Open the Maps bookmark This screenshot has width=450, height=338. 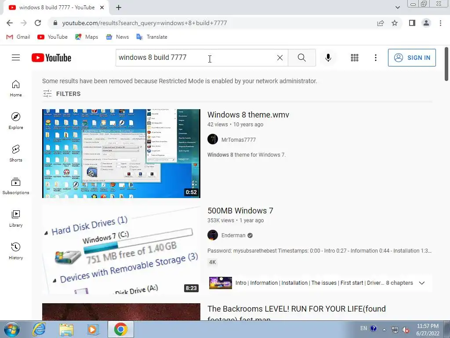coord(87,37)
